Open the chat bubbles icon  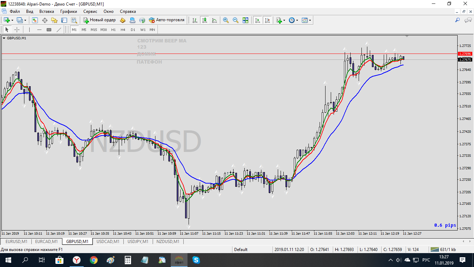(x=468, y=20)
